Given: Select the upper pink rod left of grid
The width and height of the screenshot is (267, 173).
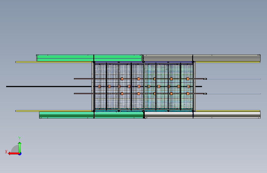Looking at the screenshot, I should (x=84, y=79).
